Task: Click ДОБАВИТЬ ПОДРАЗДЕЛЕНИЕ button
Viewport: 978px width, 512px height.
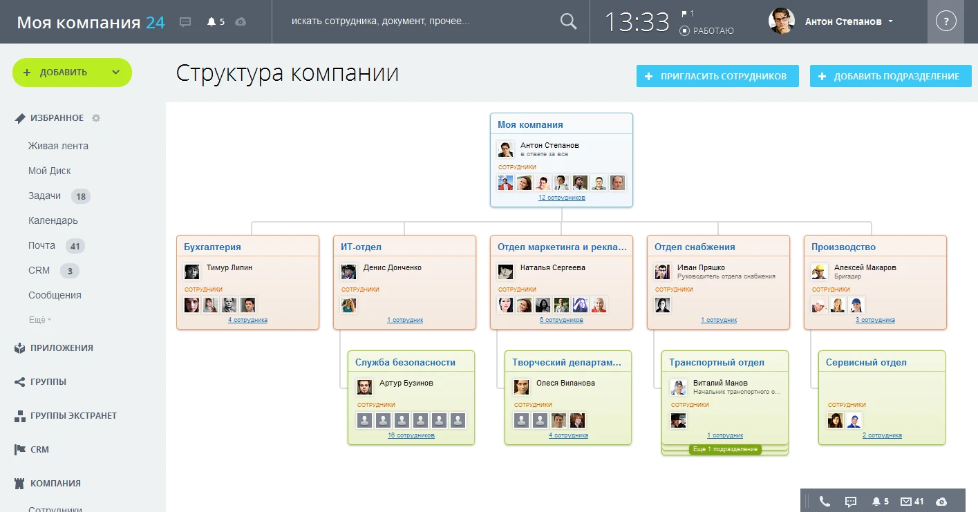Action: [x=891, y=76]
